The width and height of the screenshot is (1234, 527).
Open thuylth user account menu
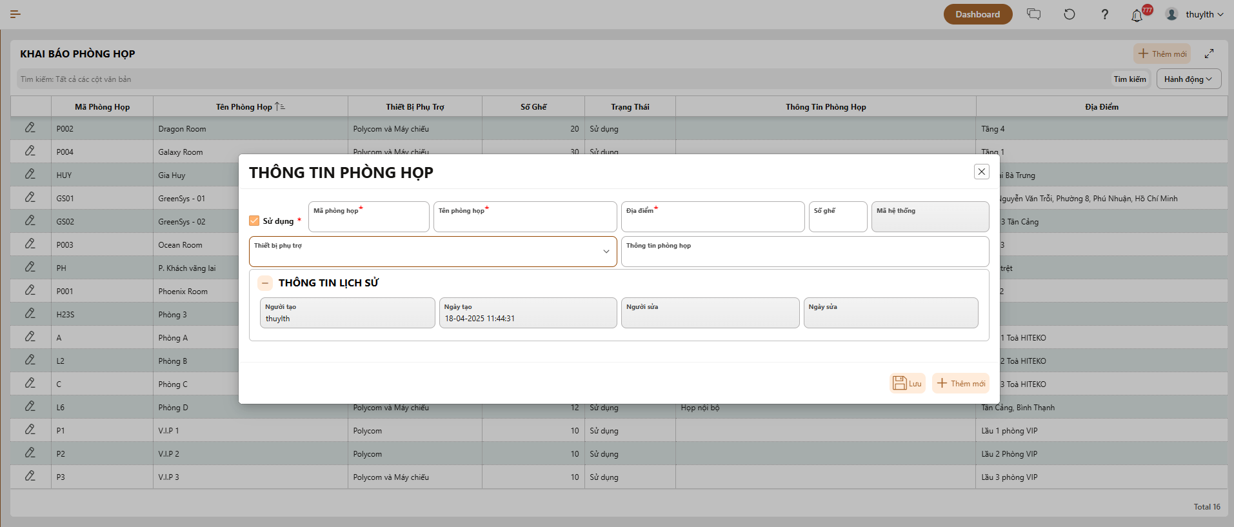1194,14
